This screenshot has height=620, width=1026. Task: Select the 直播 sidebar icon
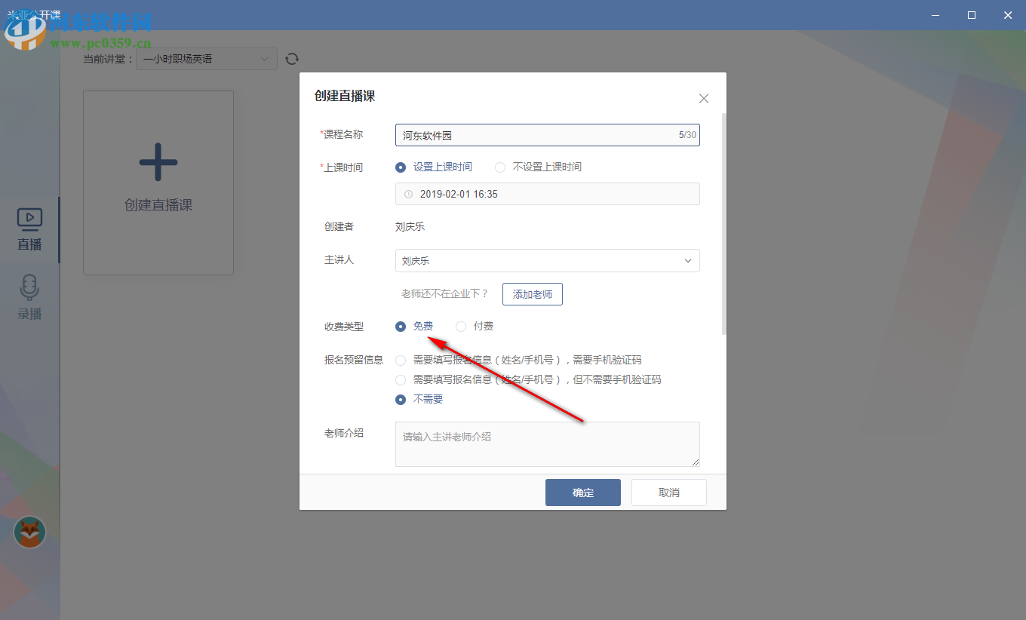click(x=29, y=226)
